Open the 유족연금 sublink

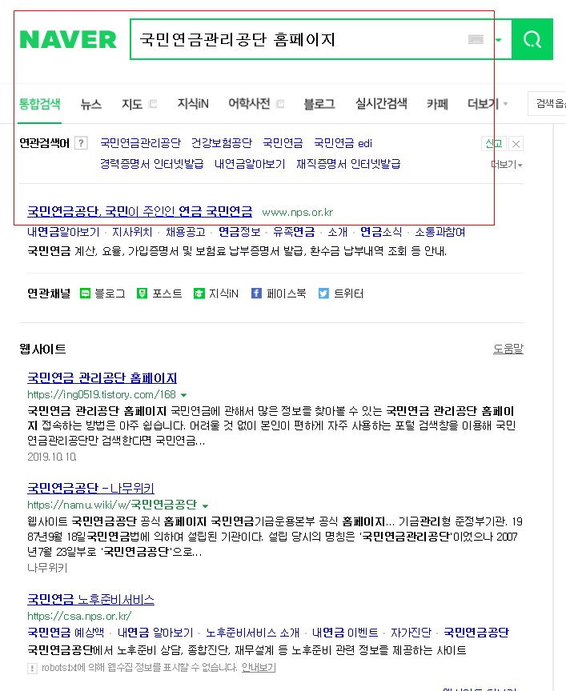click(294, 232)
